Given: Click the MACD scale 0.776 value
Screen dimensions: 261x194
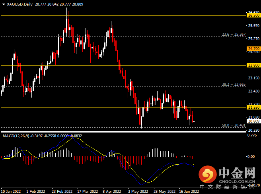Looking at the screenshot, I should pyautogui.click(x=252, y=135).
